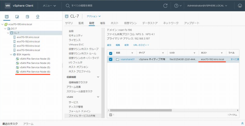Screen dimensions: 245x126
Task: Click the 削除 button
Action: pyautogui.click(x=126, y=45)
